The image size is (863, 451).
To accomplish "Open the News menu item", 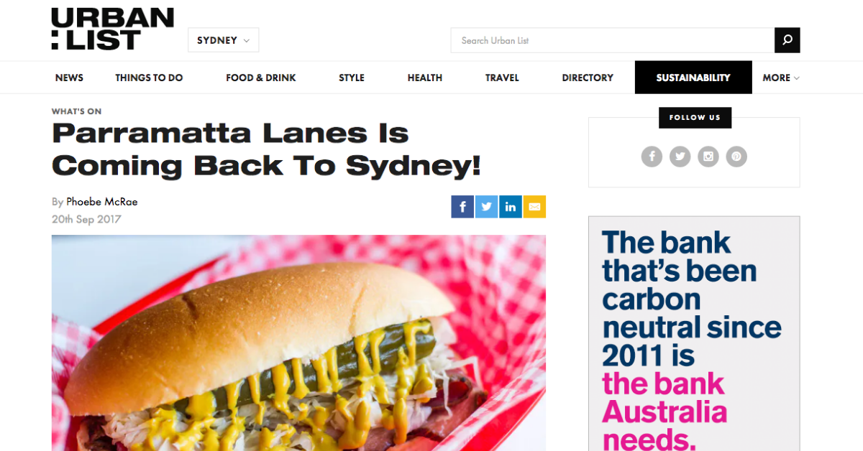I will point(69,78).
